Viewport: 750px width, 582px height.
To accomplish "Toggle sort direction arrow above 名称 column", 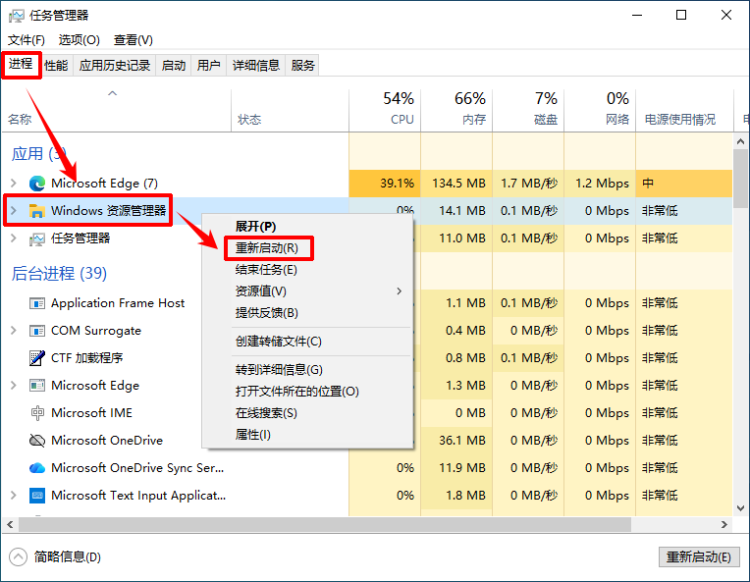I will 113,93.
